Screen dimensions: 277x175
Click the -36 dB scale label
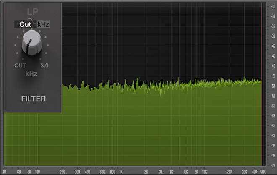(273, 26)
